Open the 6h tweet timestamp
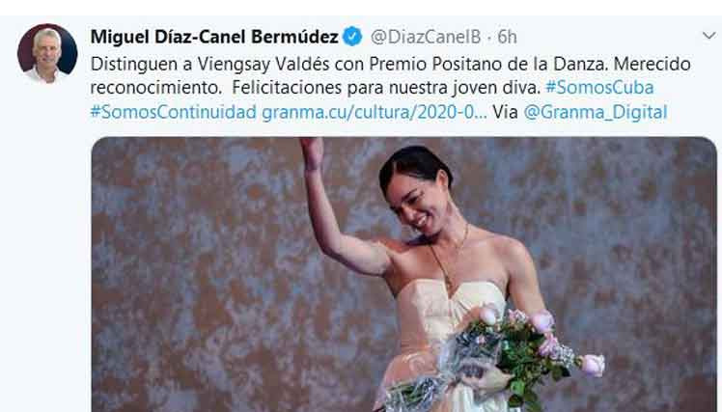722x412 pixels. (x=507, y=37)
